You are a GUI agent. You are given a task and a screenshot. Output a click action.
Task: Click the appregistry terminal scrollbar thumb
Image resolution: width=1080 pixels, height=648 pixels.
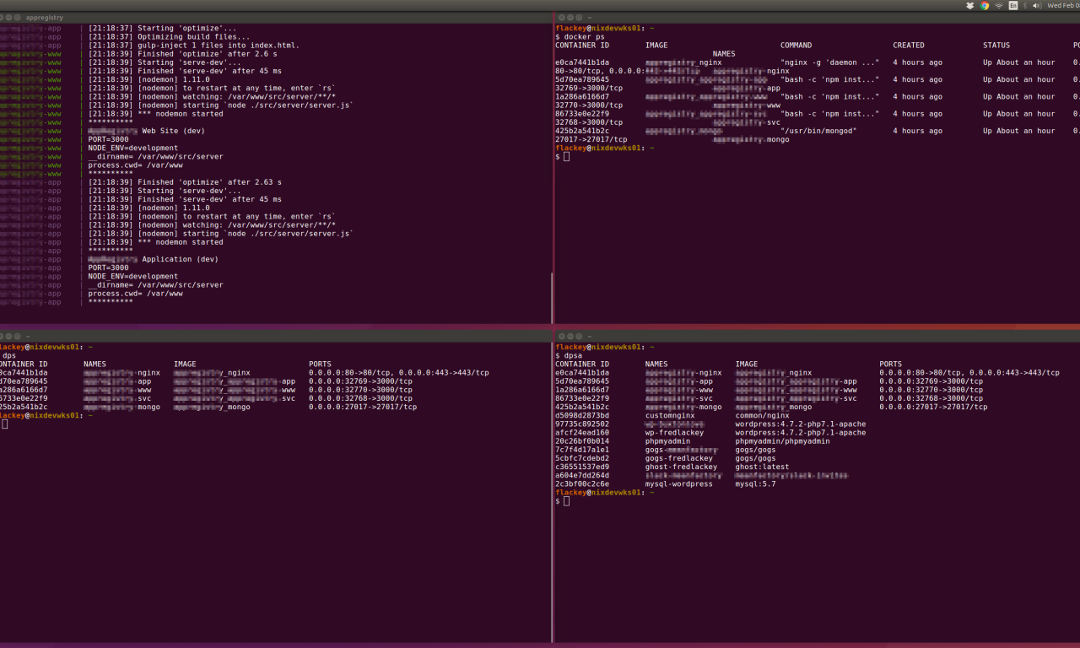(551, 298)
